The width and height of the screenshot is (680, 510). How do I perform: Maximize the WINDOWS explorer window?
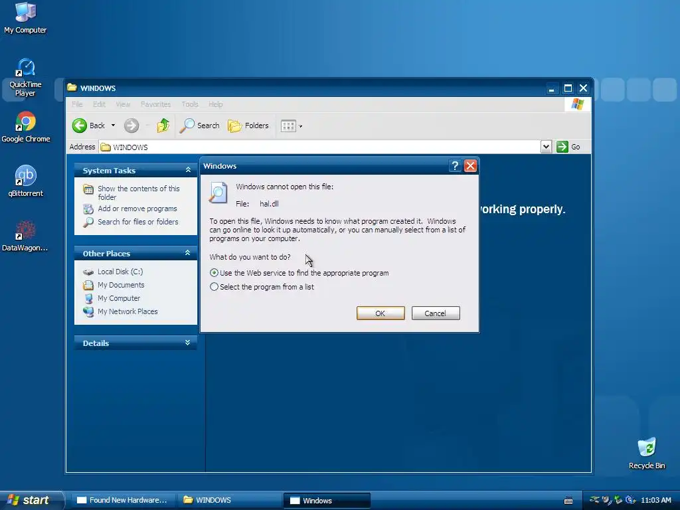pos(568,88)
